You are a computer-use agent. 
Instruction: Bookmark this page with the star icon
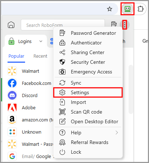(x=110, y=9)
